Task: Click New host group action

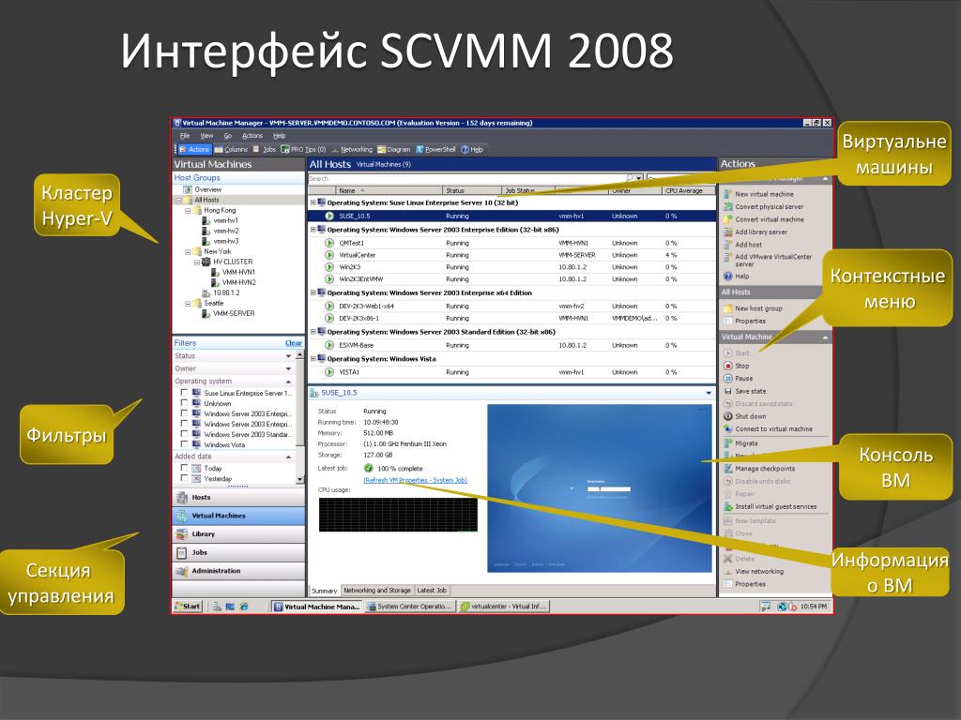Action: pos(754,308)
